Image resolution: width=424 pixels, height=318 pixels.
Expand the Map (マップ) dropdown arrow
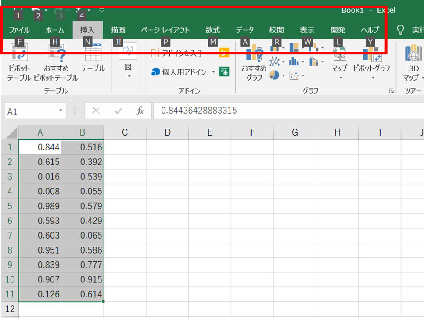point(341,78)
